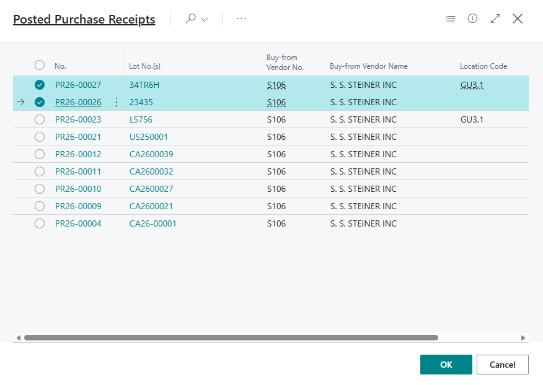543x385 pixels.
Task: Open vendor S106 in PR26-00026 row
Action: 276,102
